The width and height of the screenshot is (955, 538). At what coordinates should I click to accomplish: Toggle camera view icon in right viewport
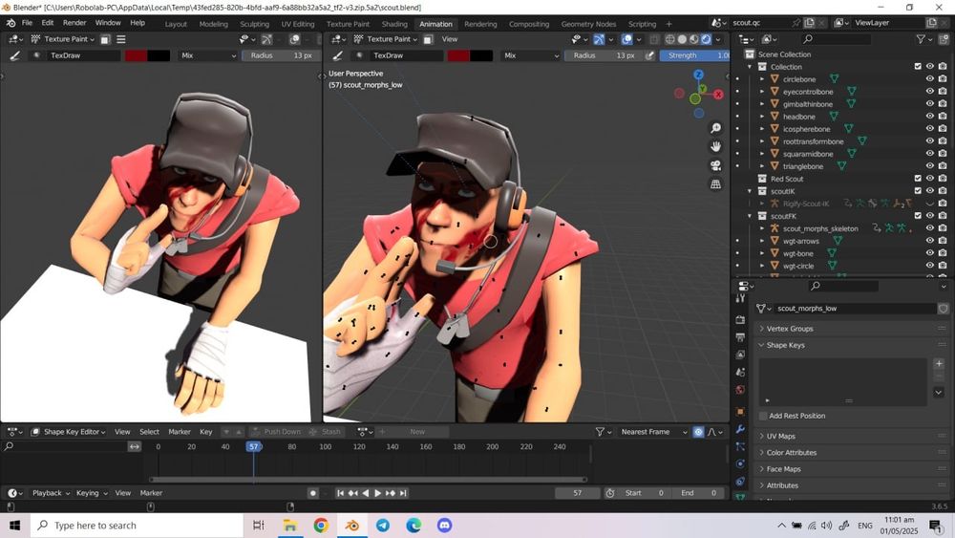pyautogui.click(x=715, y=165)
